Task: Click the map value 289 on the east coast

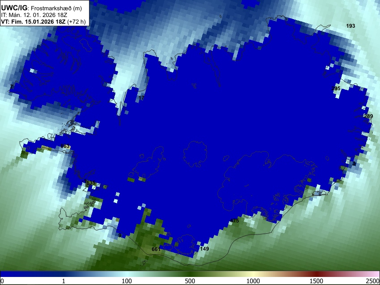Action: tap(368, 116)
